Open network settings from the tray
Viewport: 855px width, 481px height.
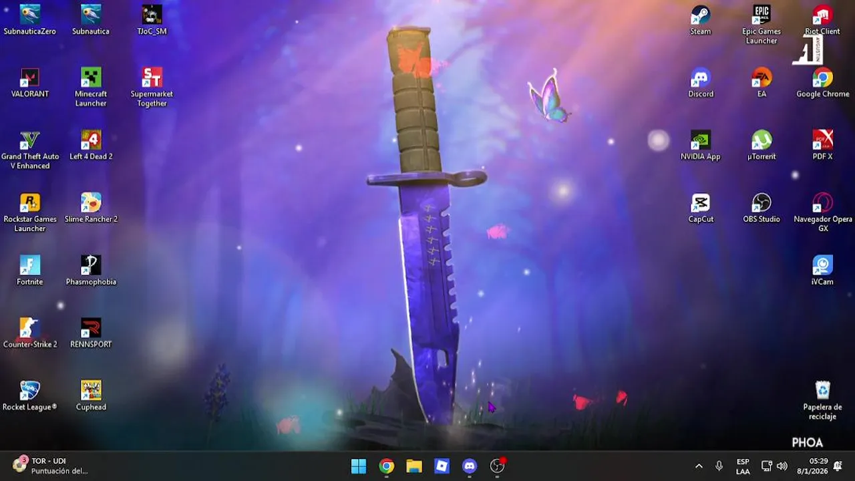click(x=767, y=466)
